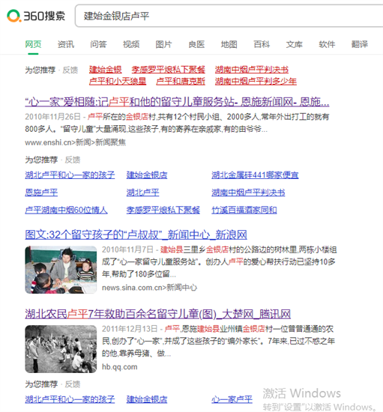Open suggestion 湖北金属硅441哪家便宜
Viewport: 383px width, 412px height.
(255, 175)
